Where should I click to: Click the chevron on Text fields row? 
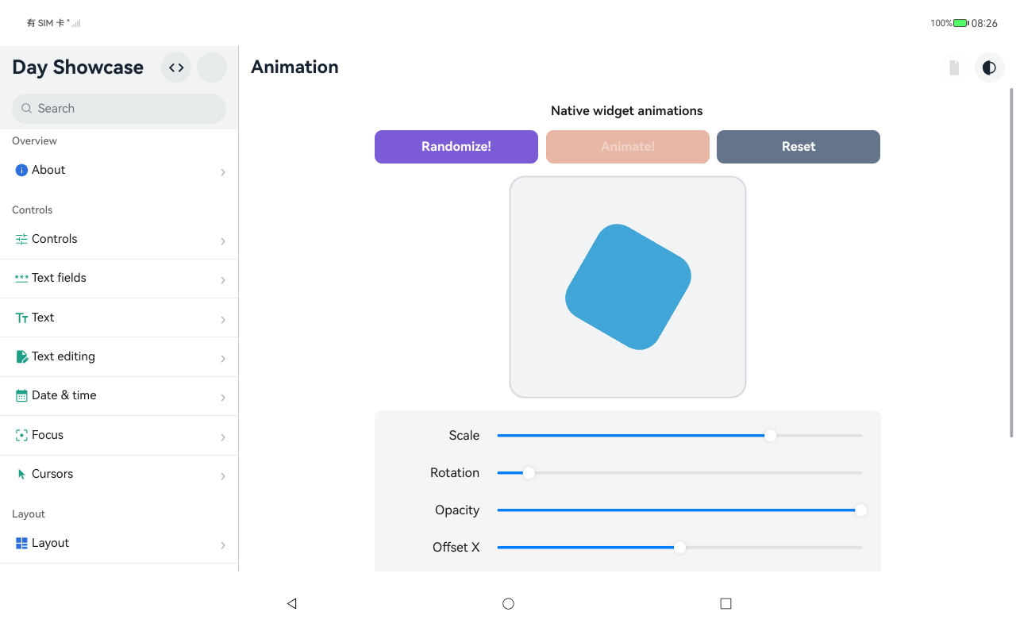coord(223,279)
